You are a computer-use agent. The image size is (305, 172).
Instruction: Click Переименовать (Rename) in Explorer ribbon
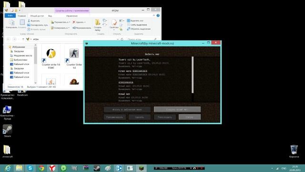81,28
